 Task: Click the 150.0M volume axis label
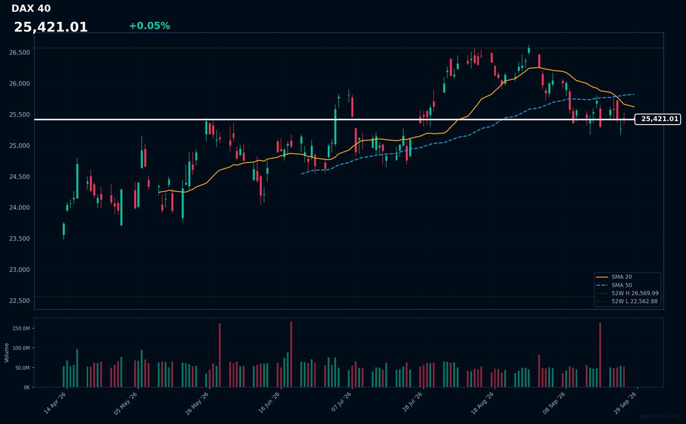(x=21, y=329)
